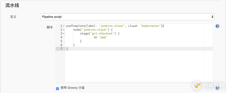Click the 使用 Groovy 沙盒 label text
This screenshot has width=227, height=93.
[73, 88]
